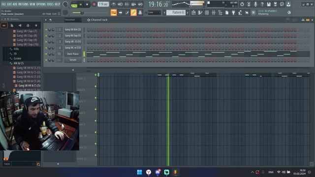Open the OPTIONS menu
The image size is (315, 177).
coord(41,4)
